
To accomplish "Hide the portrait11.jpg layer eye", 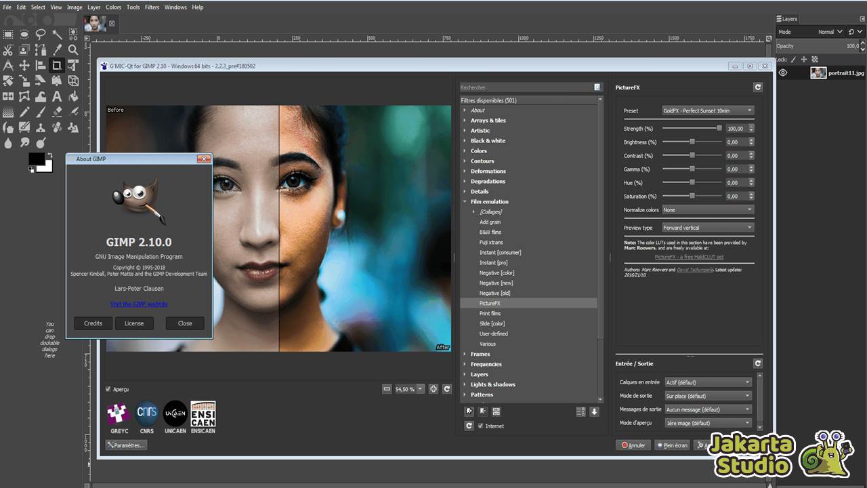I will click(x=783, y=73).
